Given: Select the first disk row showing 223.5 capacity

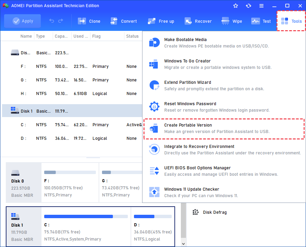Looking at the screenshot, I should click(72, 53).
